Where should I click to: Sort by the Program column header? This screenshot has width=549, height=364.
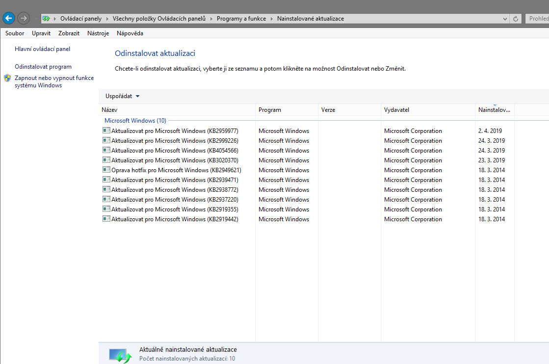pyautogui.click(x=287, y=109)
